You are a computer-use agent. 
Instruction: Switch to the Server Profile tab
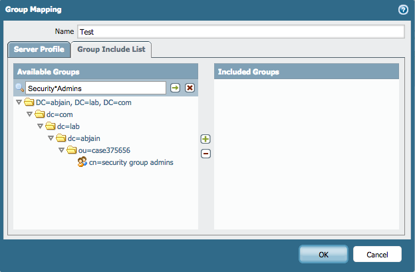39,49
